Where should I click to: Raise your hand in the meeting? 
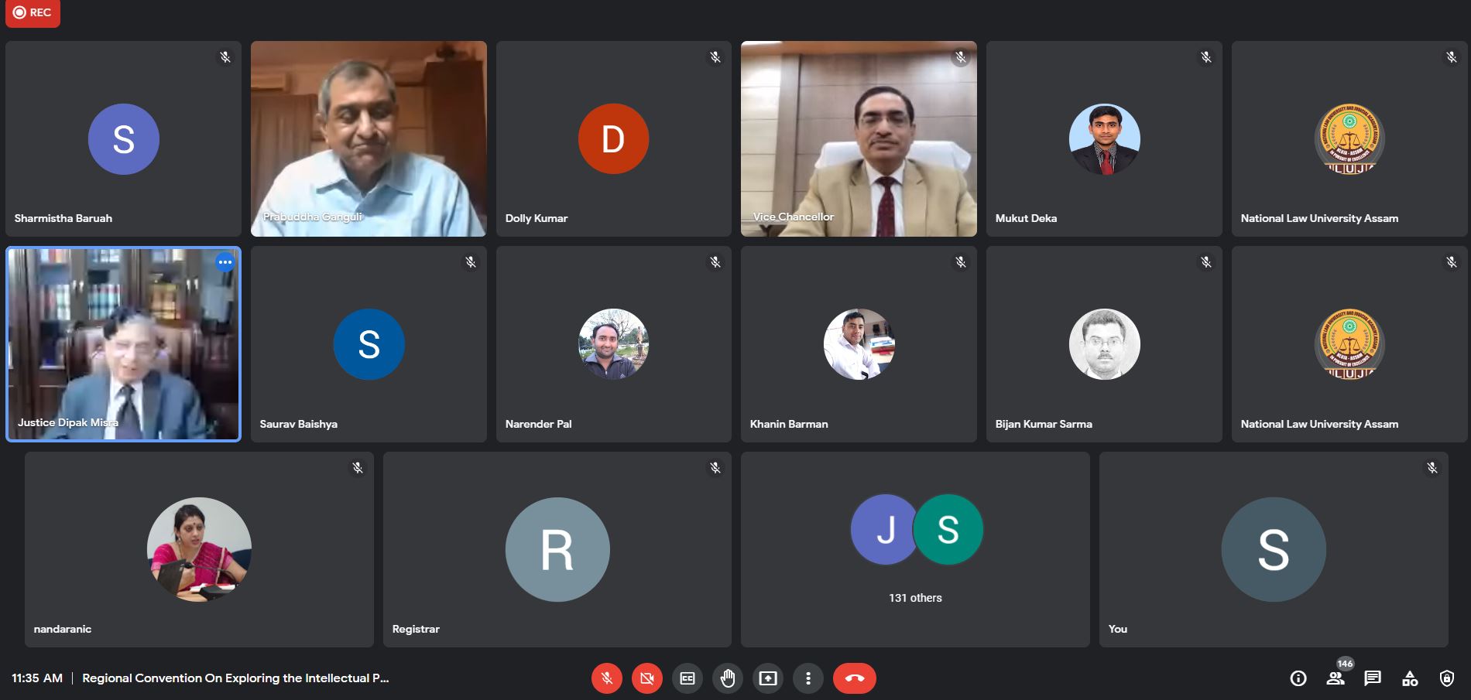point(728,678)
